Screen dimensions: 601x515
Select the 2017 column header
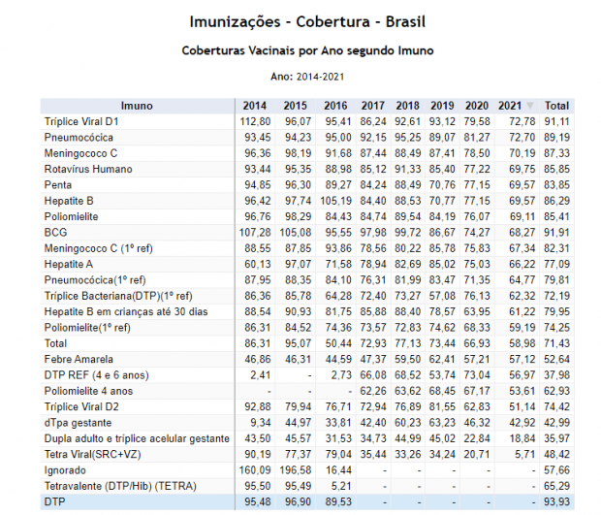pos(372,106)
